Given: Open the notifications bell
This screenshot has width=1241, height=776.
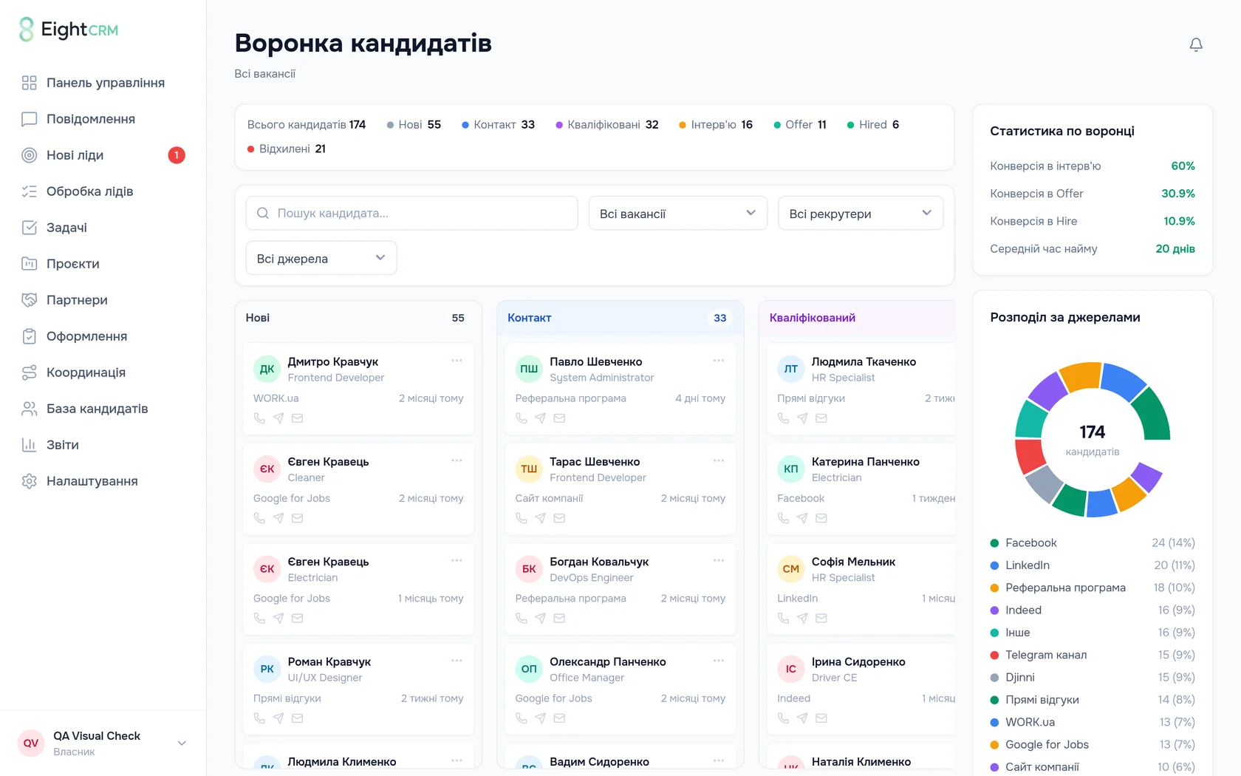Looking at the screenshot, I should (1196, 45).
